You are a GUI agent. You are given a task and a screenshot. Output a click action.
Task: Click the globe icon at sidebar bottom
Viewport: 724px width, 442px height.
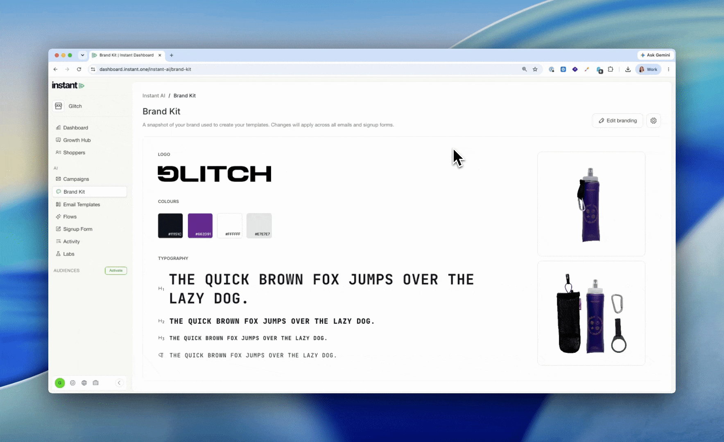[x=84, y=383]
